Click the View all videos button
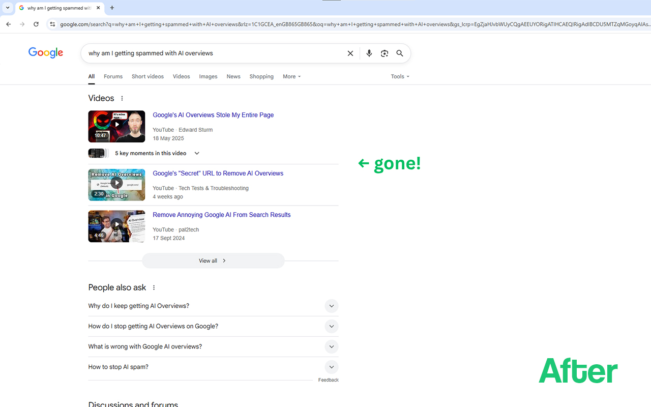This screenshot has height=407, width=651. pos(213,261)
